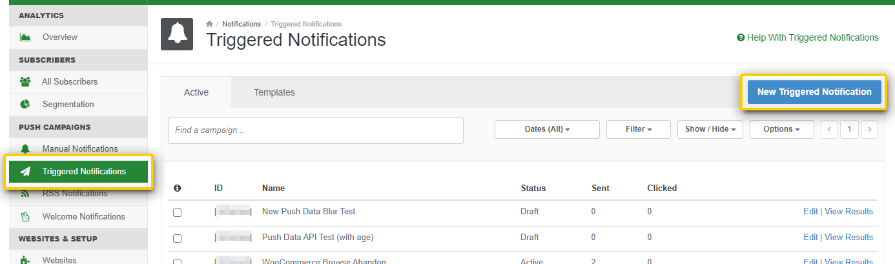Click the Manual Notifications bell icon
Image resolution: width=895 pixels, height=264 pixels.
[26, 149]
